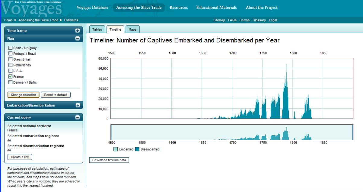Check the Spain / Uruguay checkbox

[x=11, y=48]
